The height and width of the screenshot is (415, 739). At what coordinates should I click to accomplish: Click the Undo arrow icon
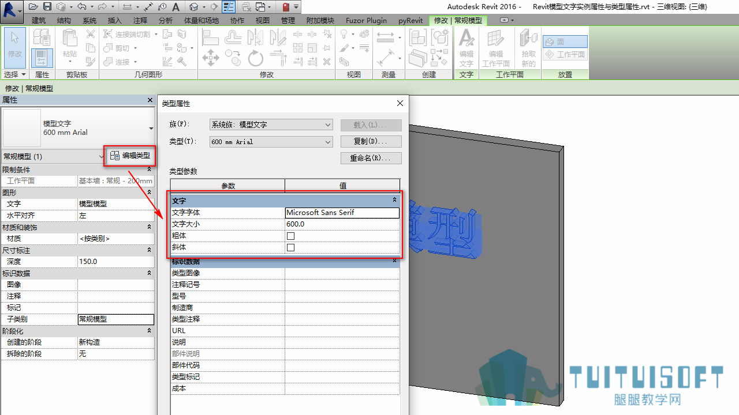(x=81, y=7)
